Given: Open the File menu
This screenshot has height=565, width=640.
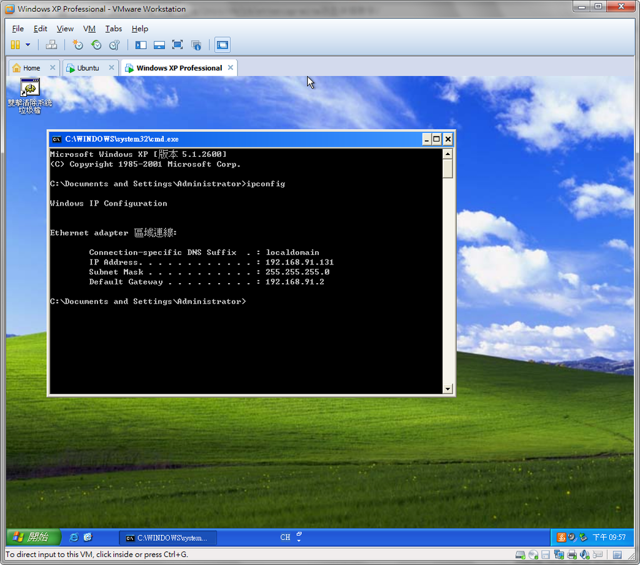Looking at the screenshot, I should (17, 29).
